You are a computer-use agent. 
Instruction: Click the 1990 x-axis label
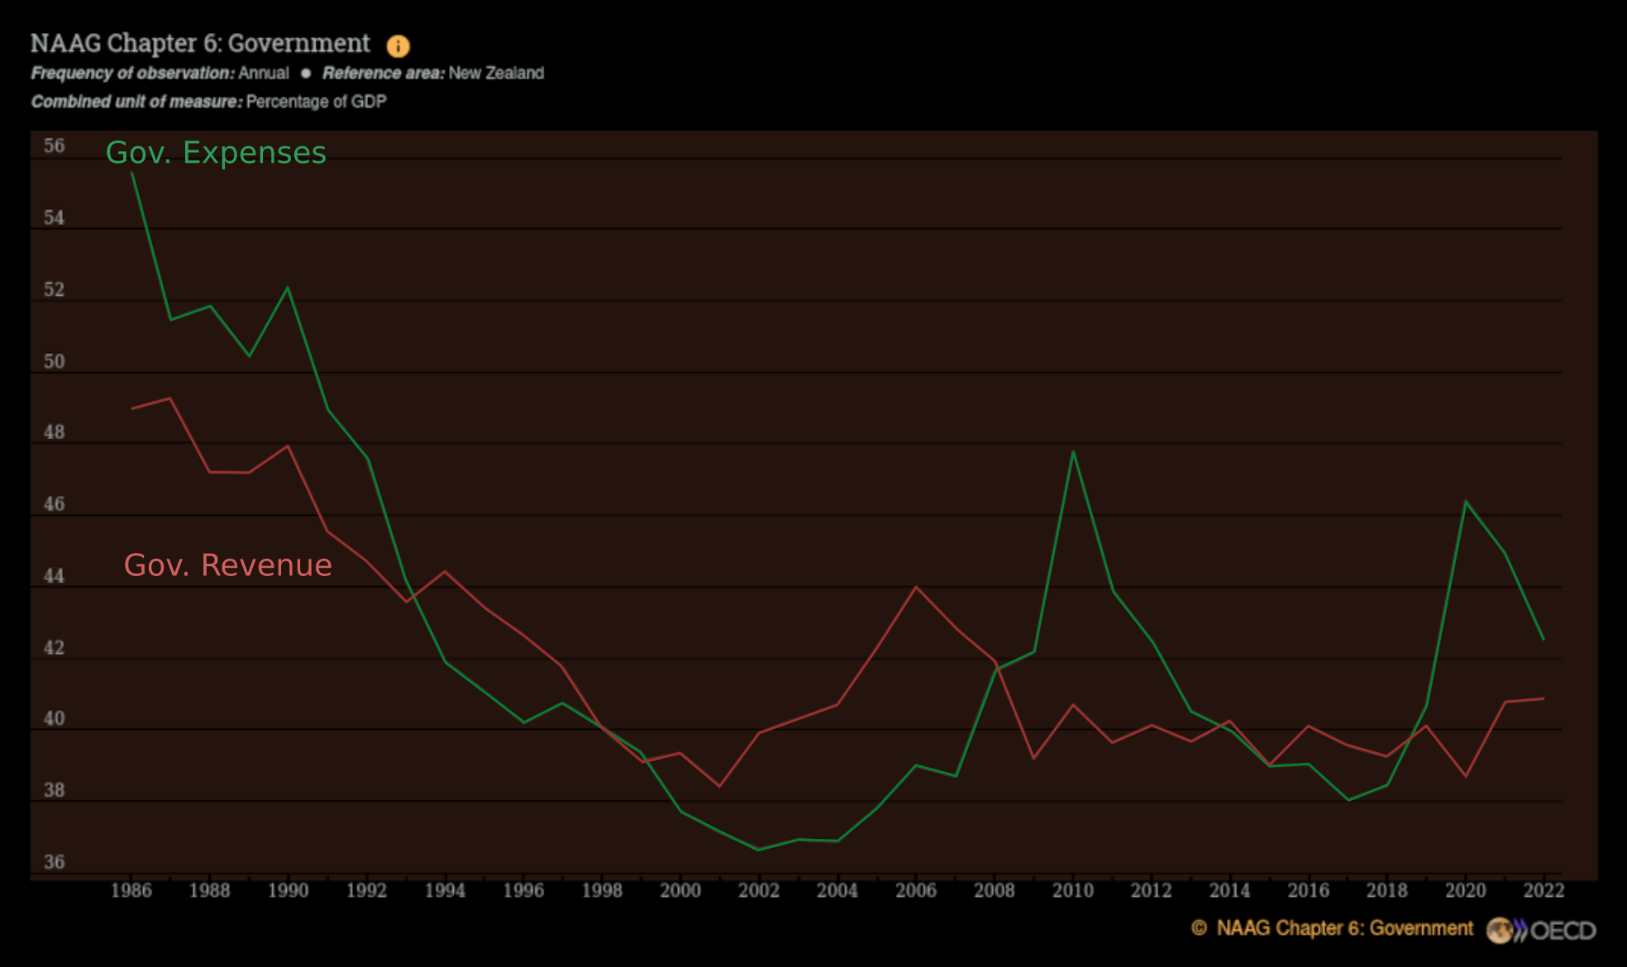pyautogui.click(x=289, y=890)
